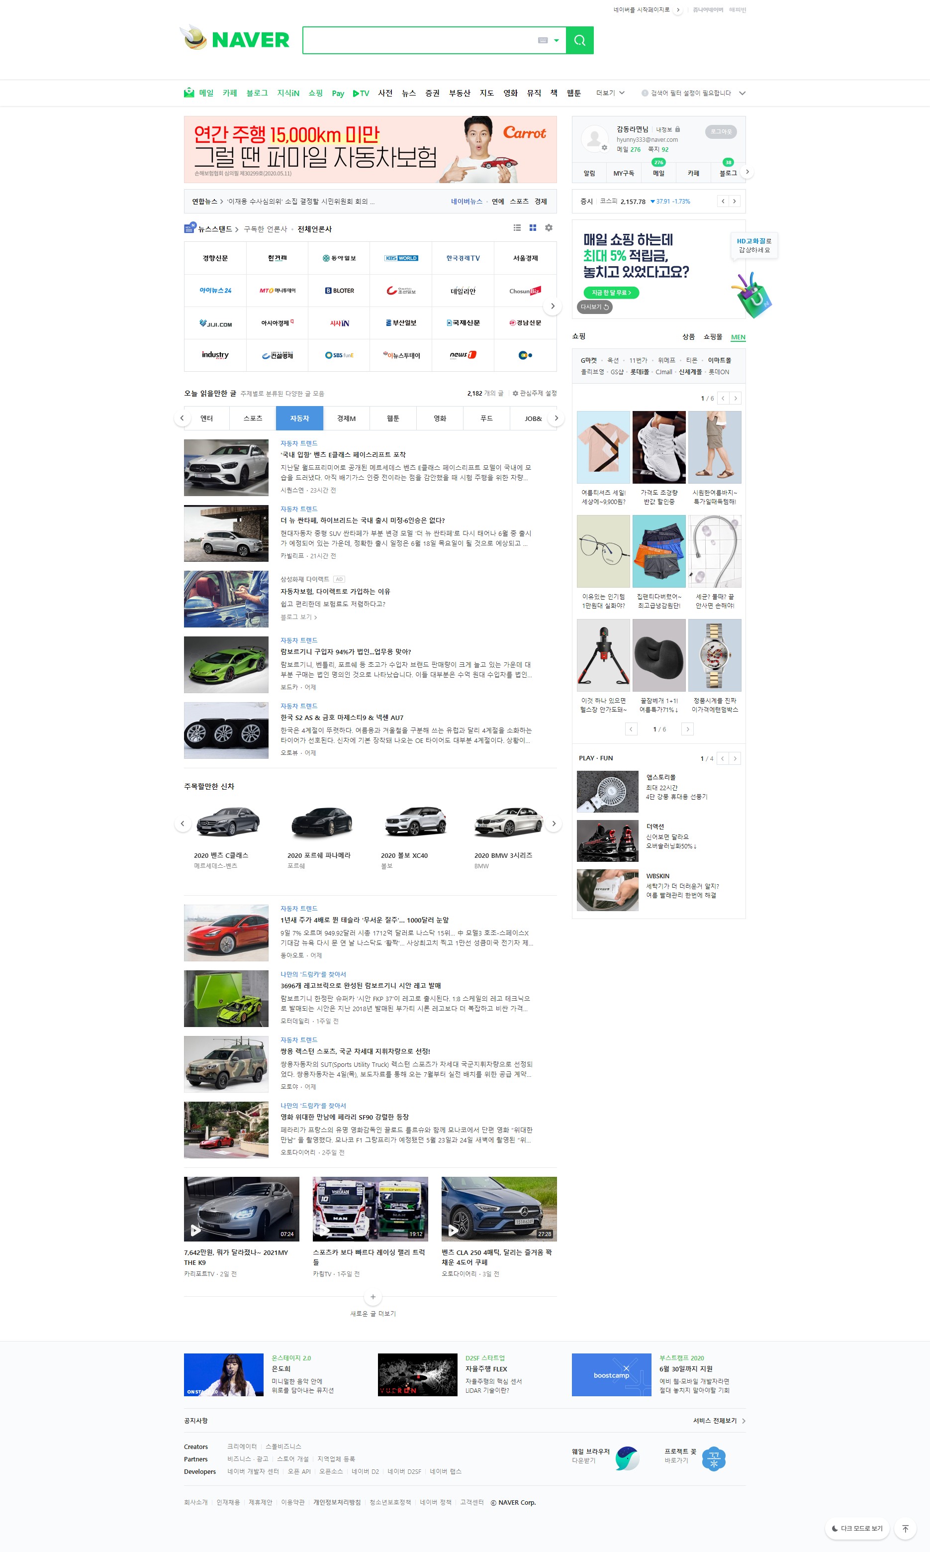Click plus to load 새로운 글 더보기
This screenshot has height=1552, width=930.
click(373, 1297)
